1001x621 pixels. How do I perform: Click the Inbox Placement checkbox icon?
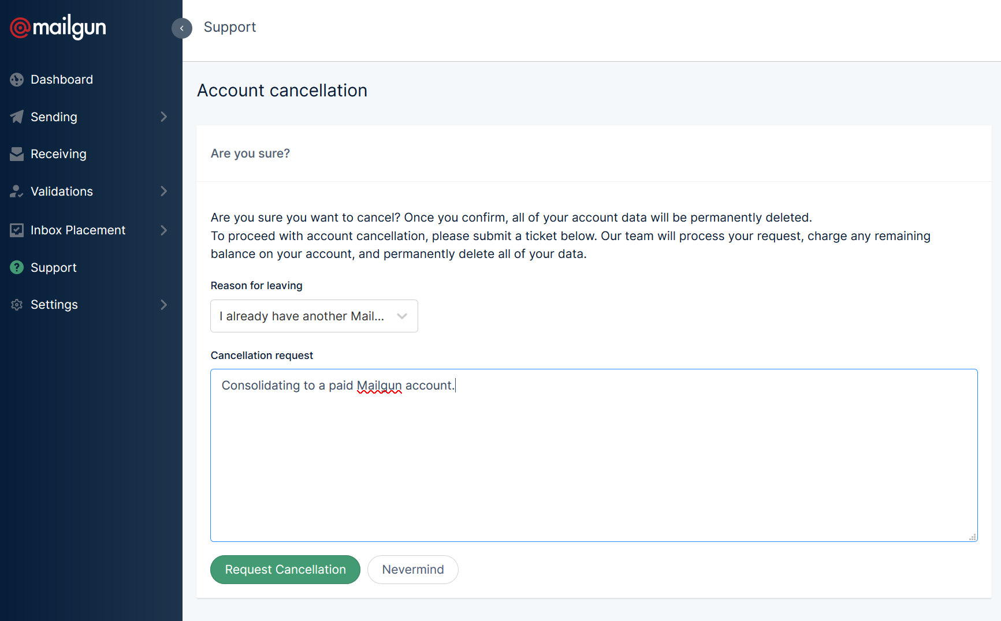[x=17, y=230]
